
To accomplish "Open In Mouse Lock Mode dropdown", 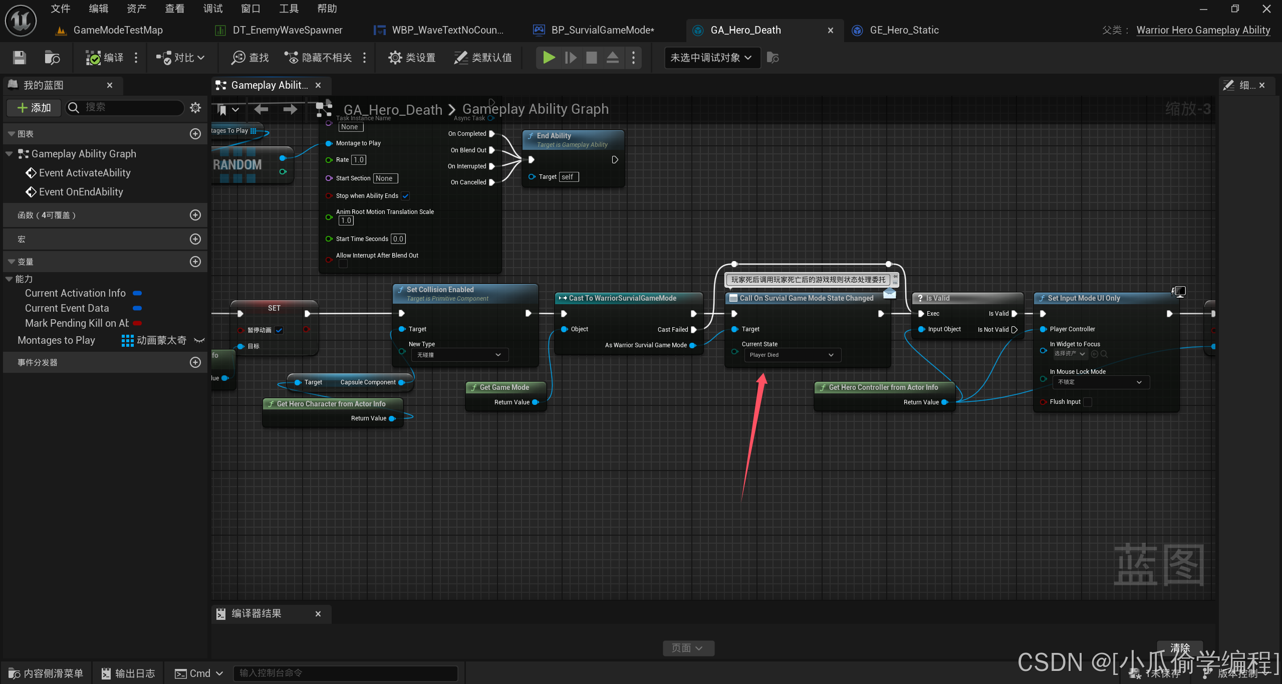I will pyautogui.click(x=1100, y=382).
